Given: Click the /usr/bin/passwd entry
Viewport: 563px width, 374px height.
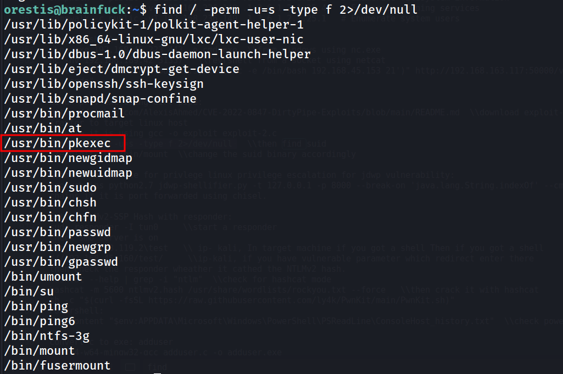Looking at the screenshot, I should coord(58,232).
